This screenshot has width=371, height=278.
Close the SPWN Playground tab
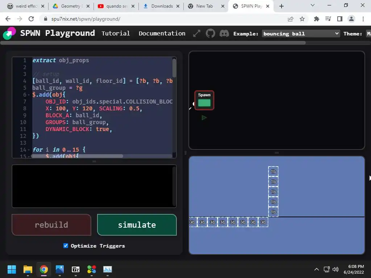coord(268,6)
